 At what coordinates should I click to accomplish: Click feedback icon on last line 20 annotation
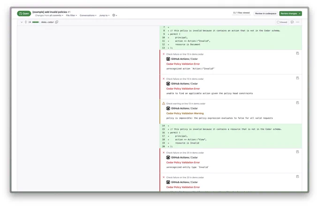pos(297,177)
